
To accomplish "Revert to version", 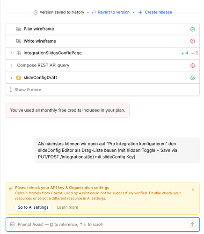I will click(x=110, y=12).
